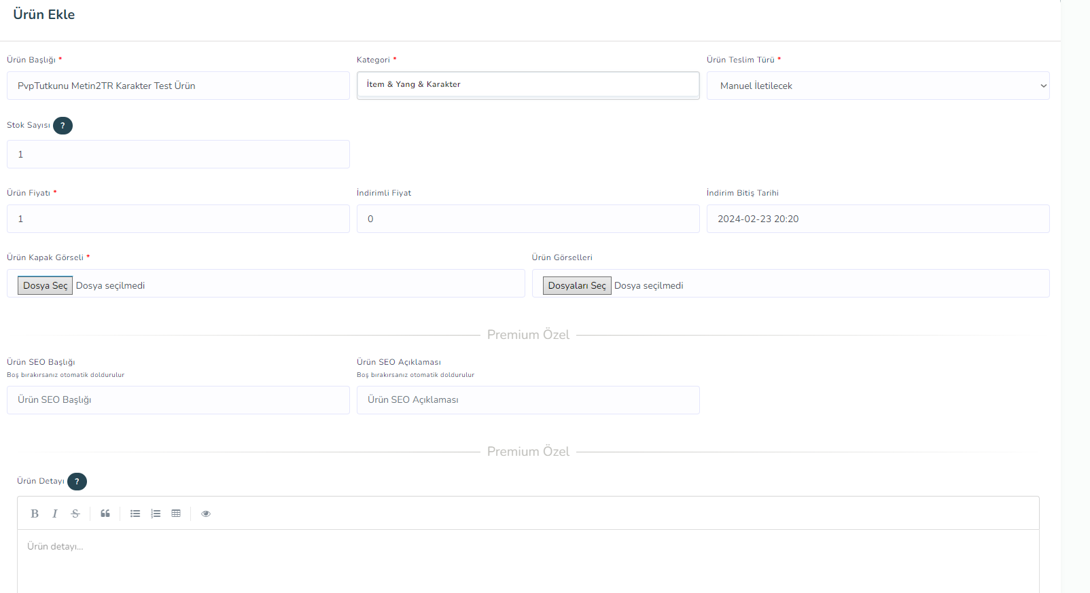Click Dosyaları Seç for product images
This screenshot has height=593, width=1090.
click(577, 285)
